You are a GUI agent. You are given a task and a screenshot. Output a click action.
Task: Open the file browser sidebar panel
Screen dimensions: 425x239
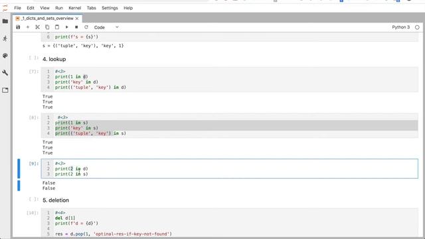click(x=5, y=21)
